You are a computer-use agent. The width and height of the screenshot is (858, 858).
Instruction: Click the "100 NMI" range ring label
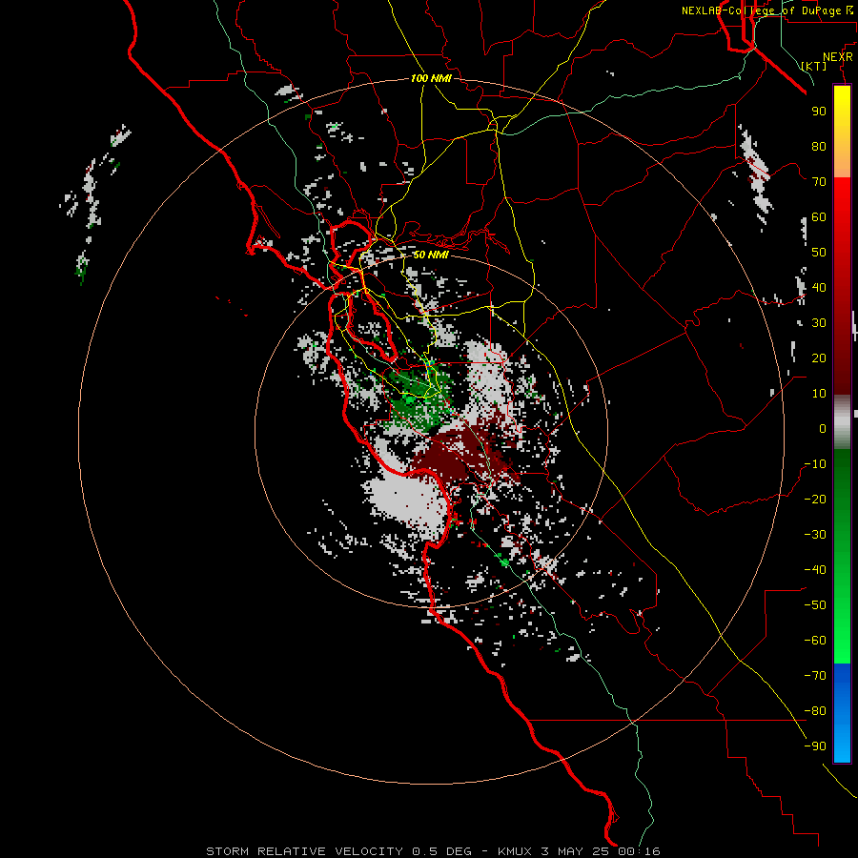click(x=431, y=78)
